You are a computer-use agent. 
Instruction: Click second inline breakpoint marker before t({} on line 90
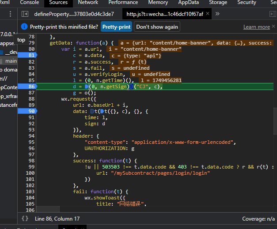click(102, 111)
